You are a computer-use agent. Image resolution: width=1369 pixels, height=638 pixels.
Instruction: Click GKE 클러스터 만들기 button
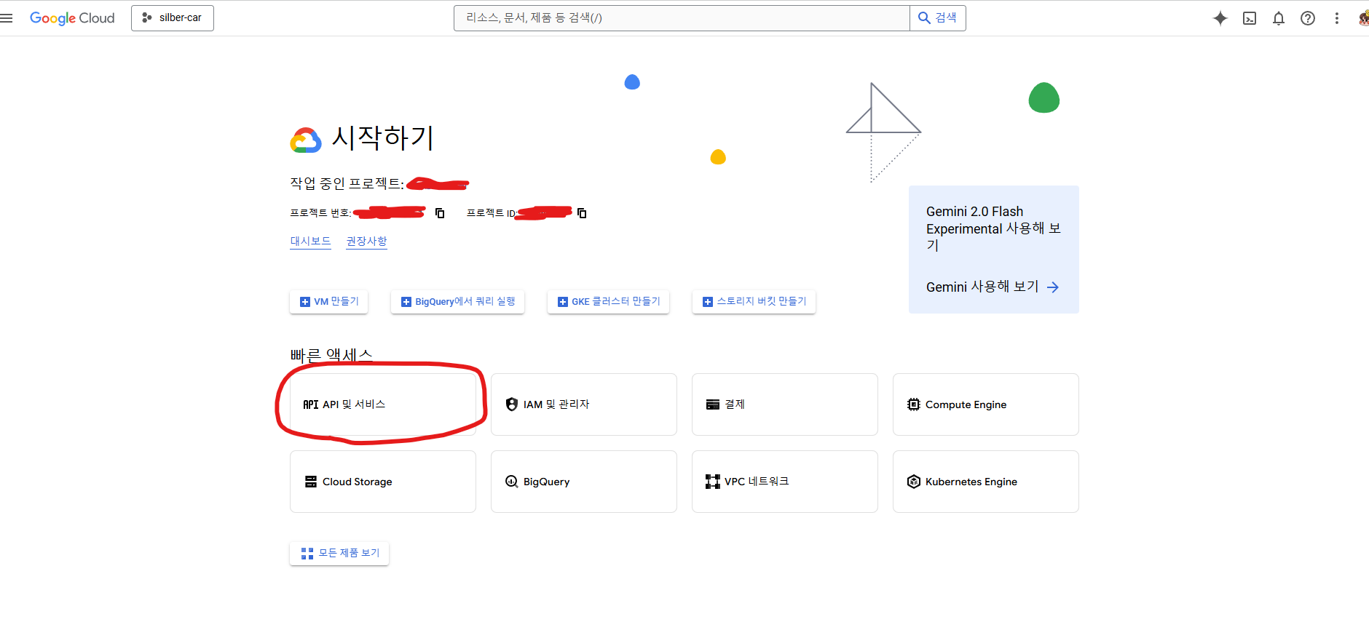pos(609,301)
